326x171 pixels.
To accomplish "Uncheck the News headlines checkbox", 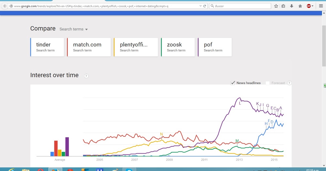I will (233, 83).
